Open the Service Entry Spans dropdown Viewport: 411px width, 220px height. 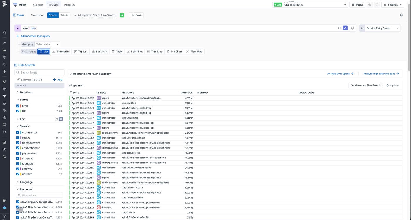coord(383,28)
